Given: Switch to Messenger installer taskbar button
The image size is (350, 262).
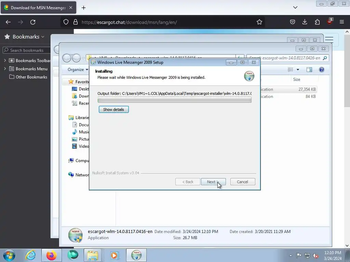Looking at the screenshot, I should (x=136, y=255).
